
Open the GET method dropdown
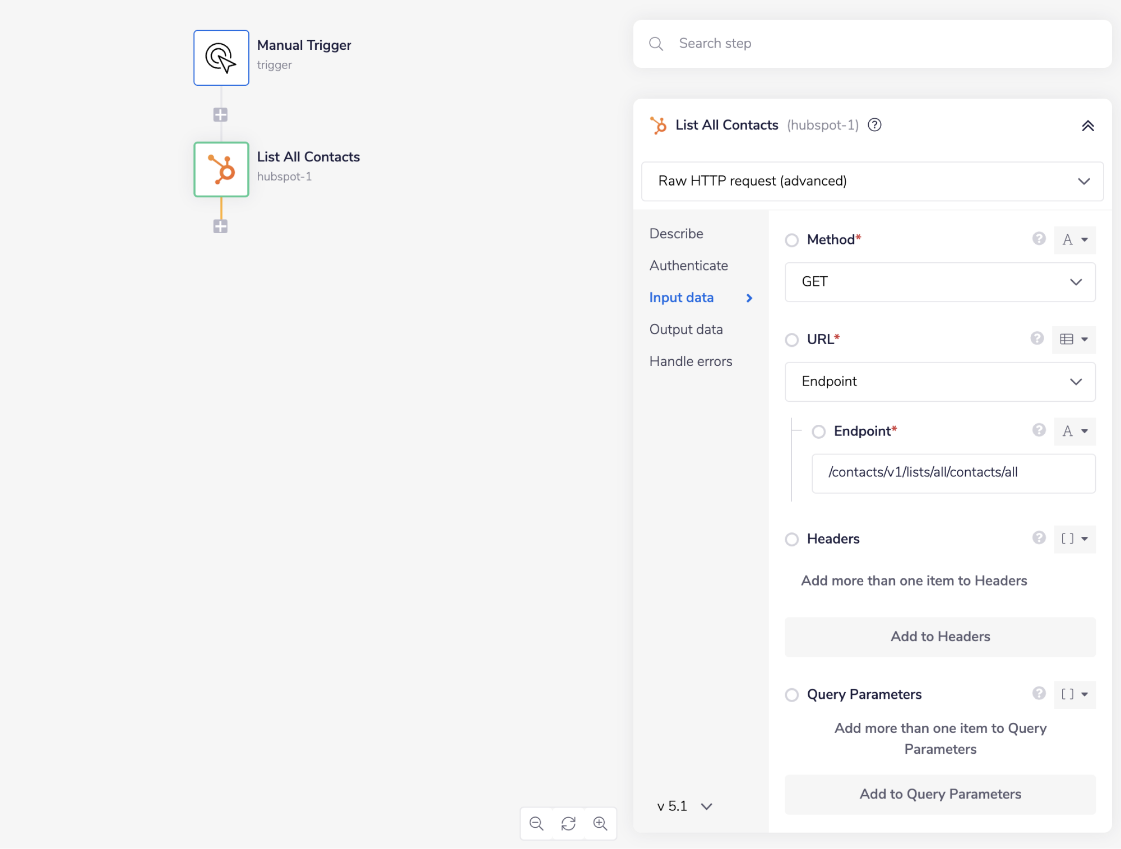pyautogui.click(x=939, y=282)
